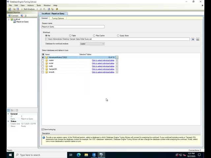Toggle the Save tuning log checkbox
211x158 pixels.
point(43,129)
